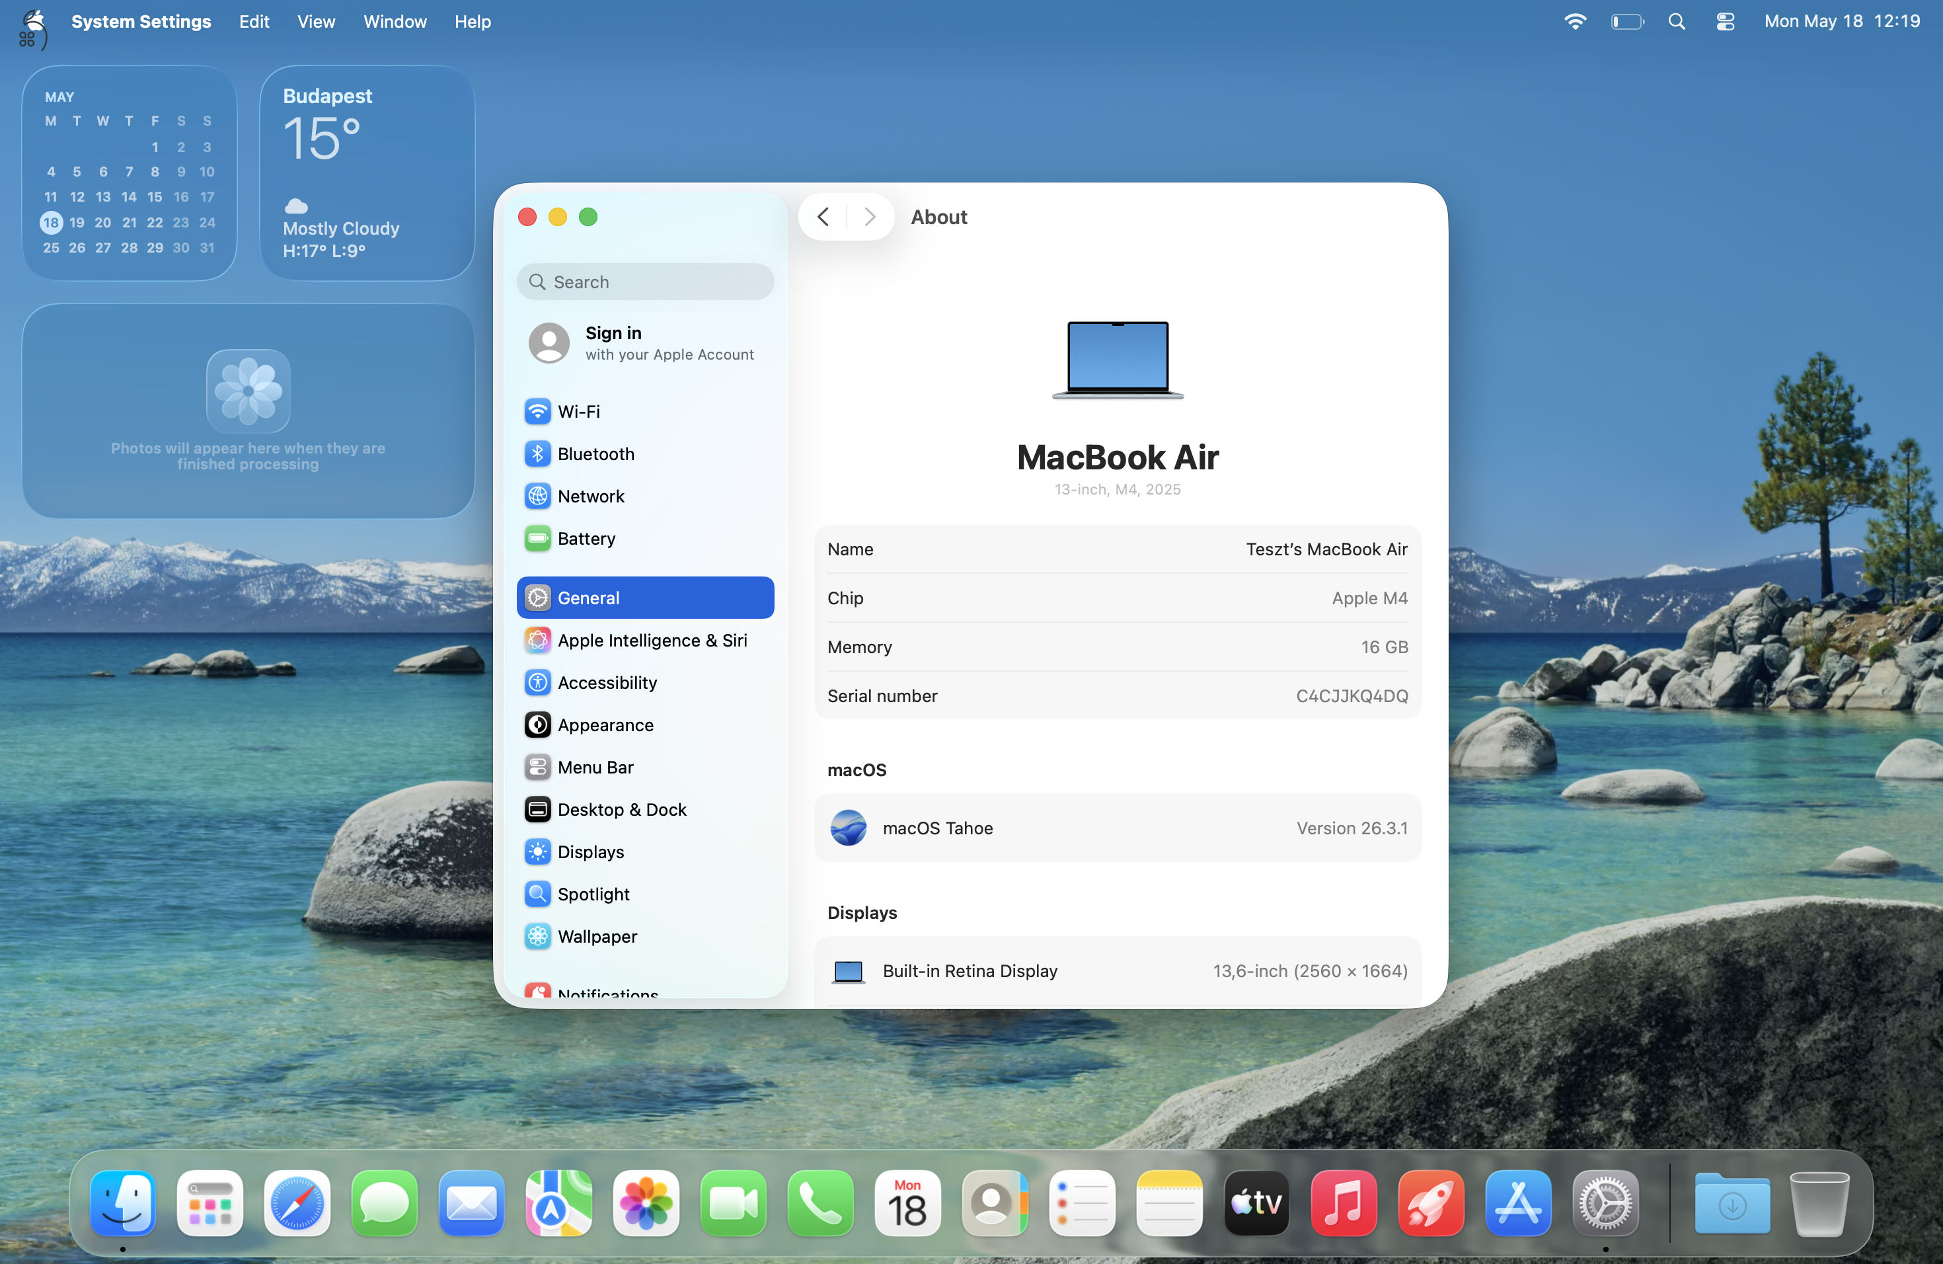The width and height of the screenshot is (1943, 1264).
Task: Select General in the sidebar
Action: coord(645,598)
